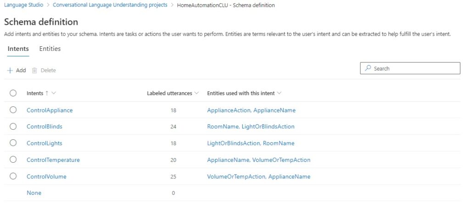The width and height of the screenshot is (470, 204).
Task: Toggle the select-all circle in header
Action: (13, 93)
